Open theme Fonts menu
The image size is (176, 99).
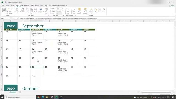coord(9,11)
